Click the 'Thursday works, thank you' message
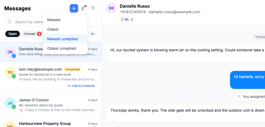 [x=185, y=114]
